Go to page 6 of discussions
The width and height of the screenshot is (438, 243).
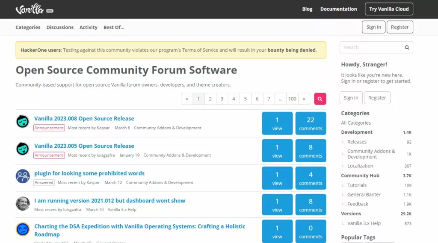pyautogui.click(x=257, y=99)
